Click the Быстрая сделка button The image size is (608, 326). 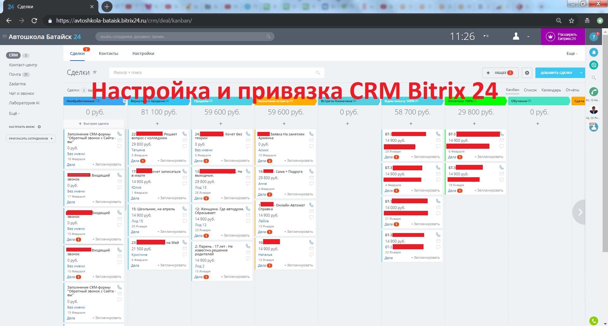point(94,124)
